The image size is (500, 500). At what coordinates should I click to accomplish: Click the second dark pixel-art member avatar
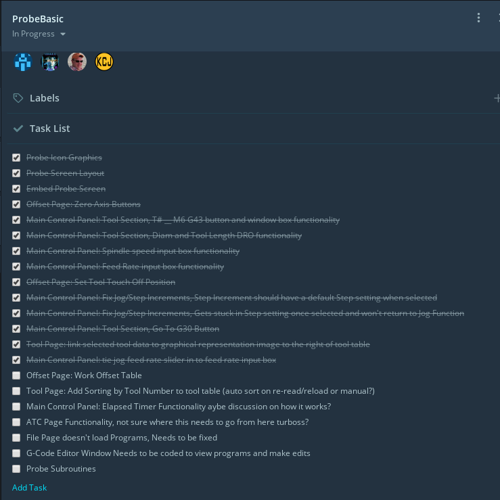point(50,62)
